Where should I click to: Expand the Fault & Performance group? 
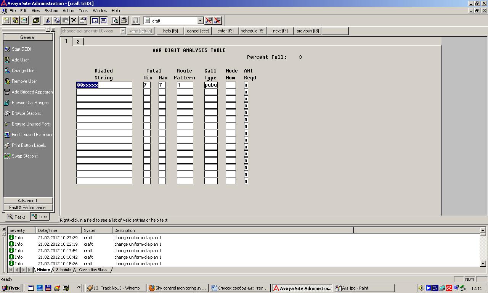coord(28,208)
